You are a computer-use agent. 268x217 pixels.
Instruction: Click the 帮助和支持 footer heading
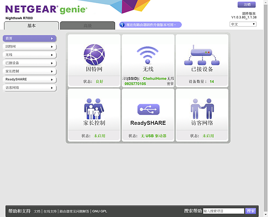pos(20,211)
